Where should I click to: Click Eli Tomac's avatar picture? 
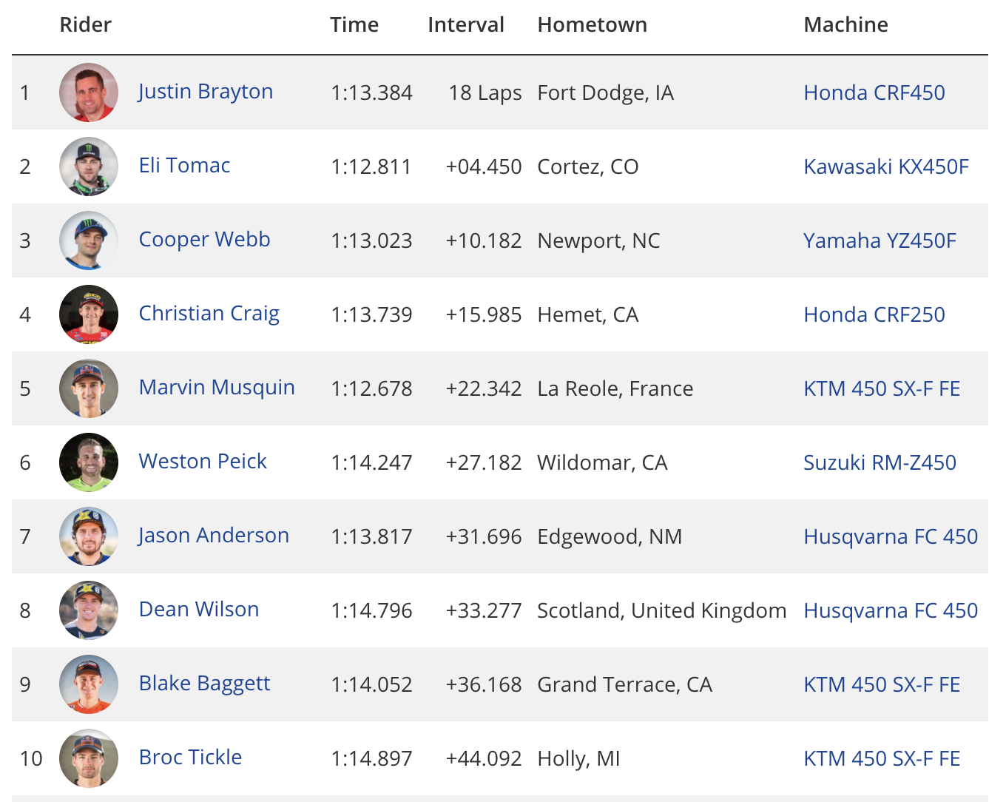[x=89, y=166]
